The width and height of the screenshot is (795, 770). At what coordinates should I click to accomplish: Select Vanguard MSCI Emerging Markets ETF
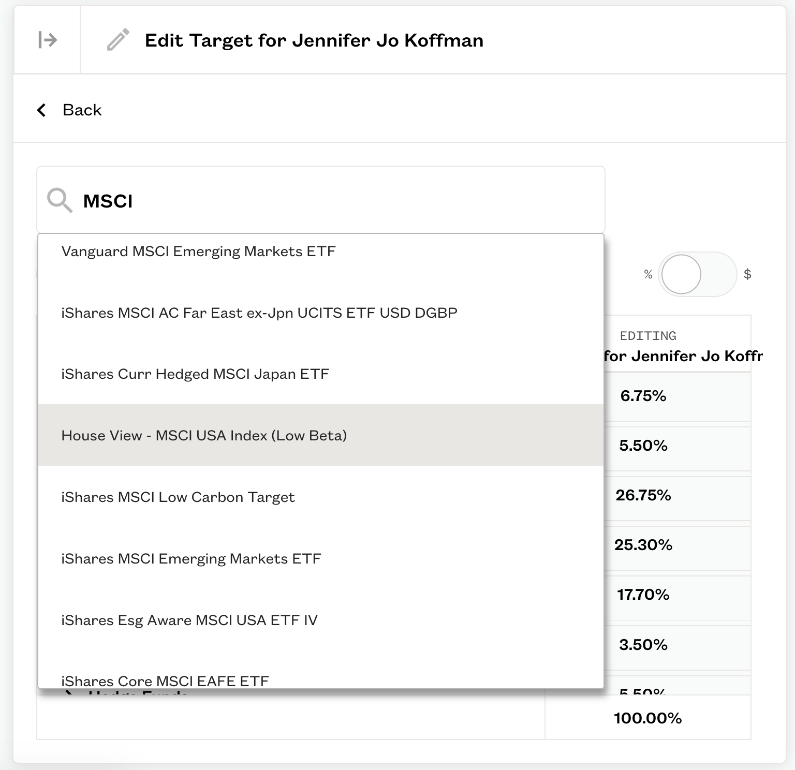tap(321, 251)
